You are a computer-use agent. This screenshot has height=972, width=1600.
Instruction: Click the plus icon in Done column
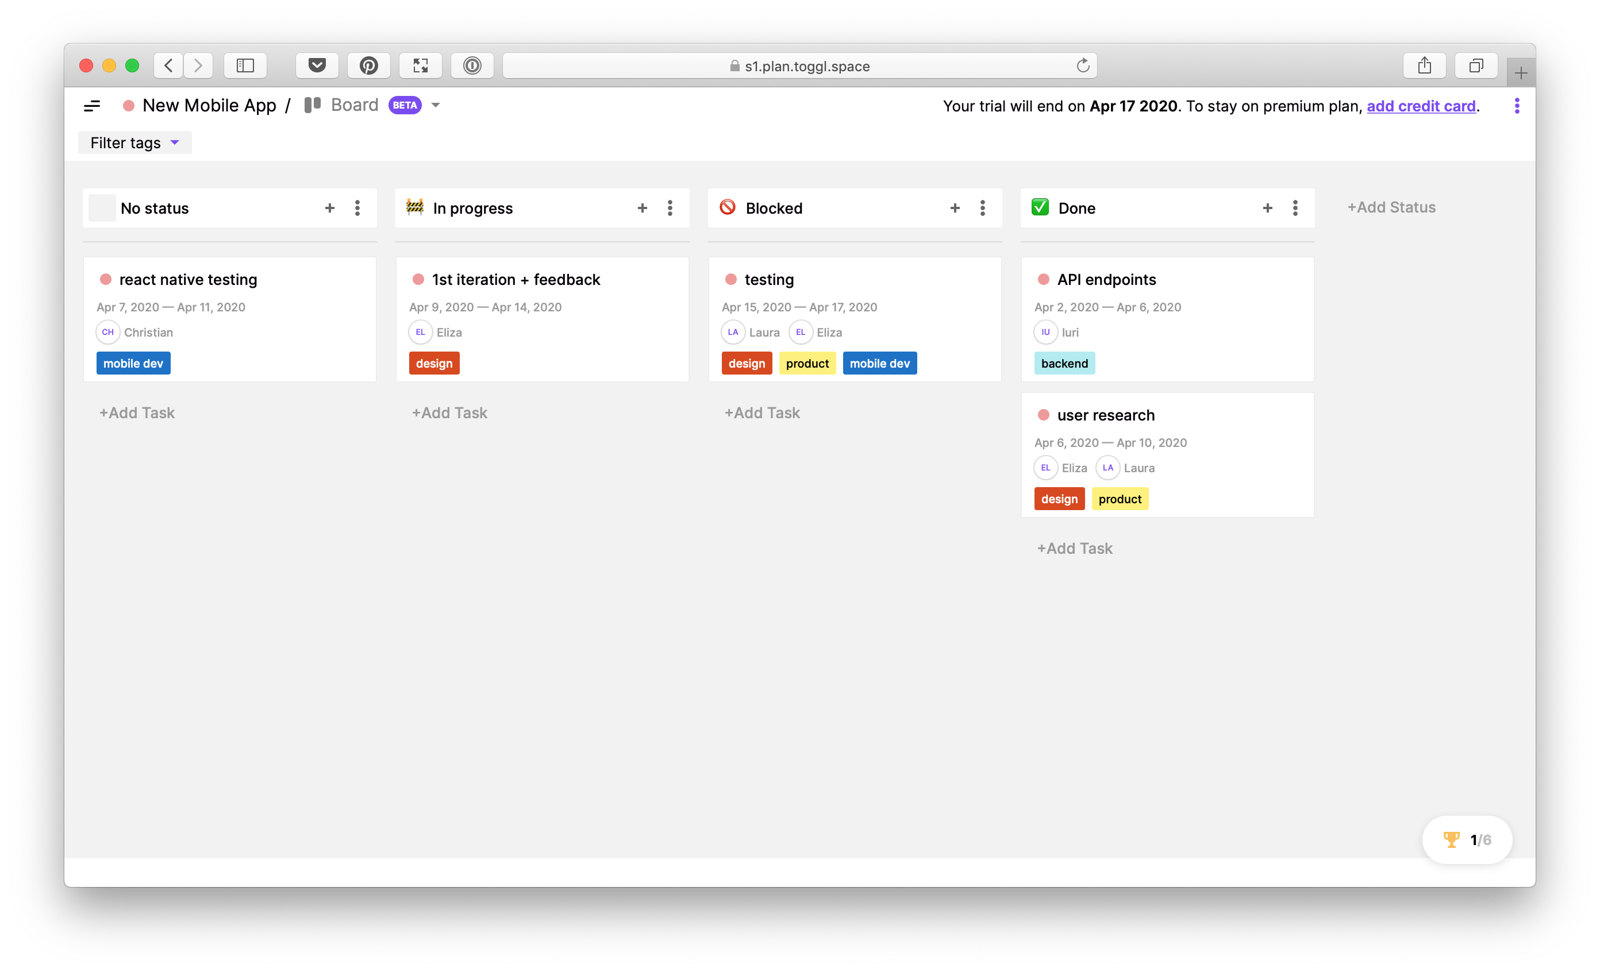point(1267,207)
